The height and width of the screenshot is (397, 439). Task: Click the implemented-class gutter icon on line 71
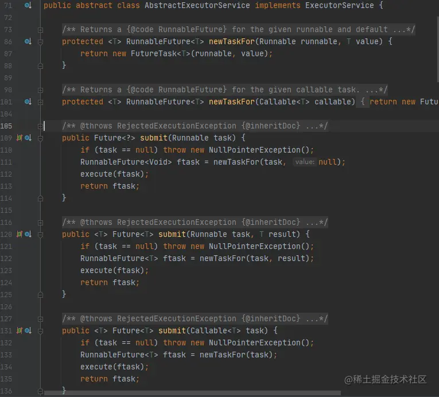pyautogui.click(x=28, y=5)
